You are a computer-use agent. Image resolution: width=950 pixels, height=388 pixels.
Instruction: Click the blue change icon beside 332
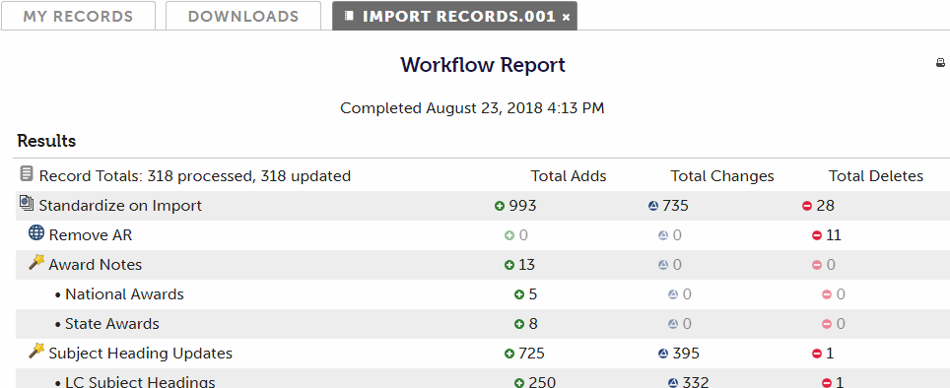[672, 382]
